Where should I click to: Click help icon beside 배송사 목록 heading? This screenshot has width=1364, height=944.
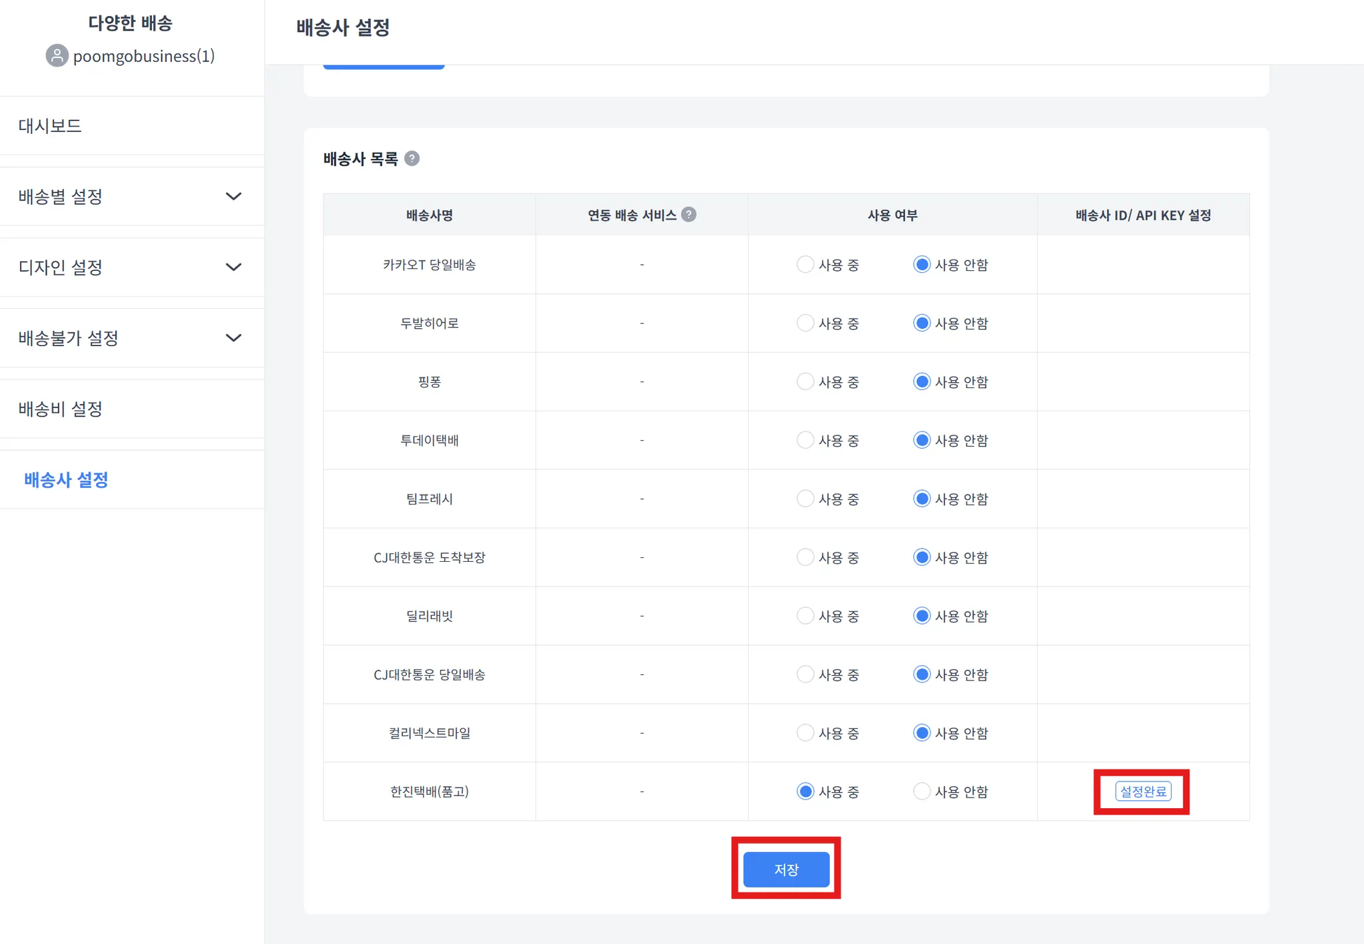412,158
